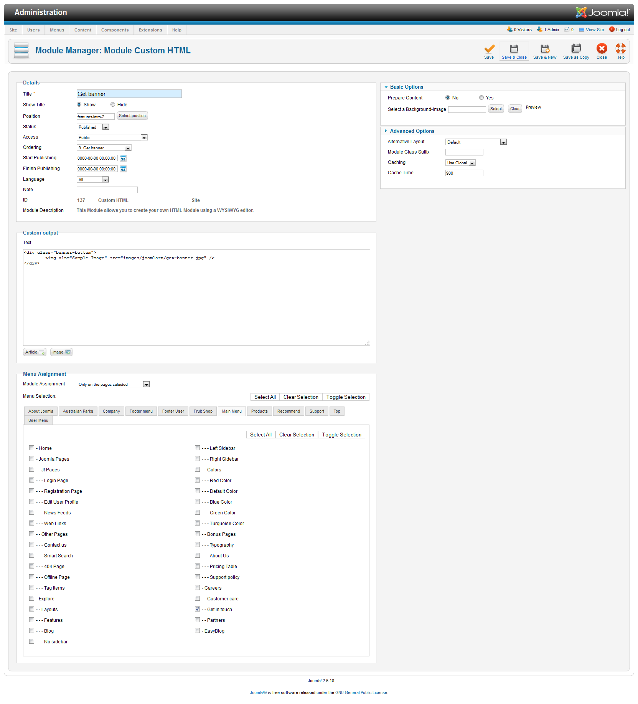Check the Blog checkbox
Screen dimensions: 638x704
click(32, 630)
